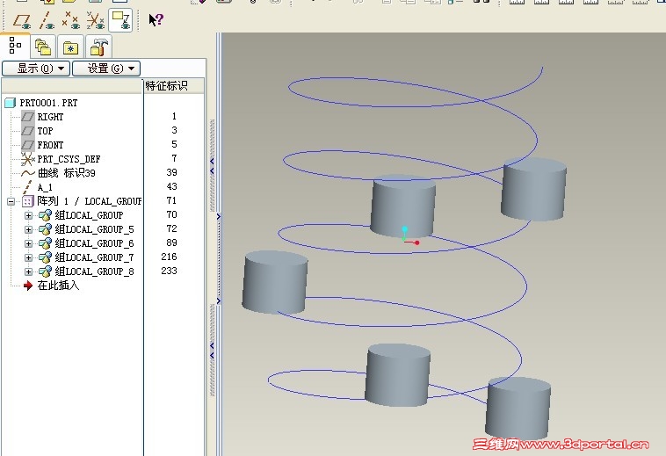Select the cylinder nearest the spin center
The image size is (666, 456).
(402, 206)
